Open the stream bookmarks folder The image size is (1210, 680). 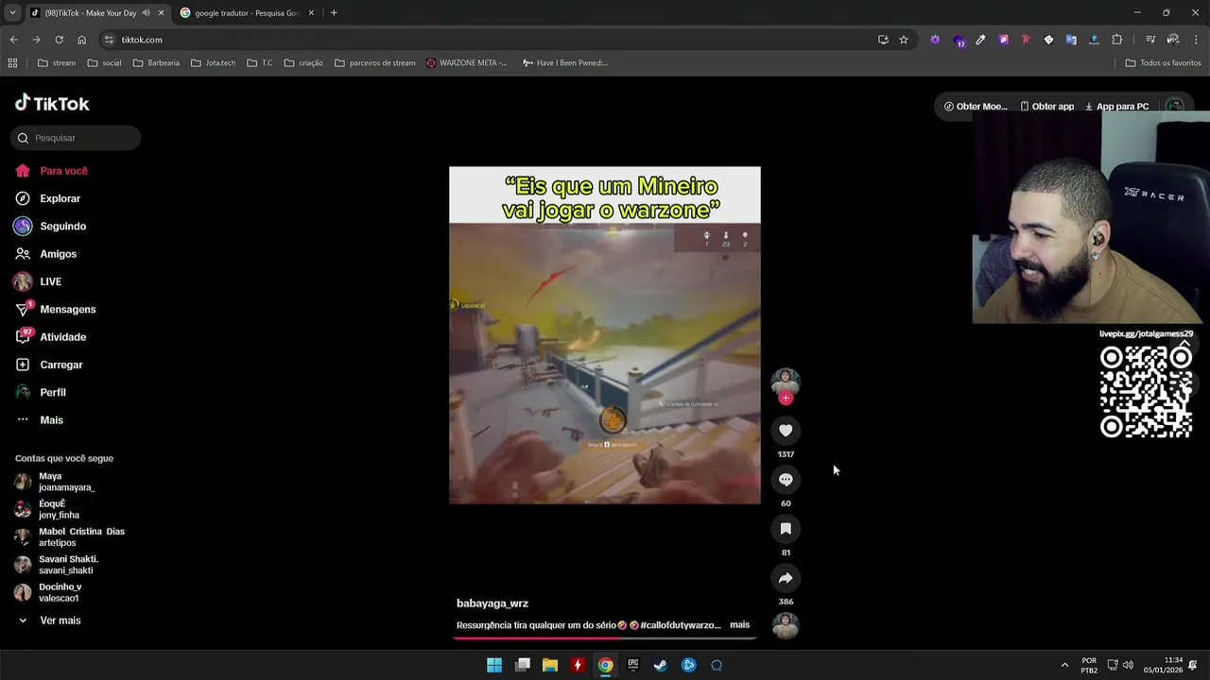pos(57,63)
